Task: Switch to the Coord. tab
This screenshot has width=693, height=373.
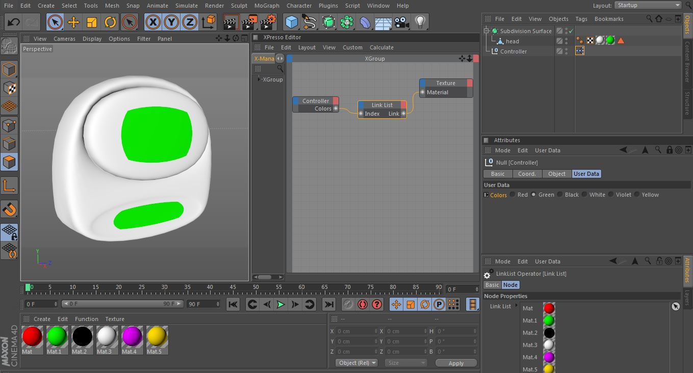Action: pyautogui.click(x=527, y=174)
